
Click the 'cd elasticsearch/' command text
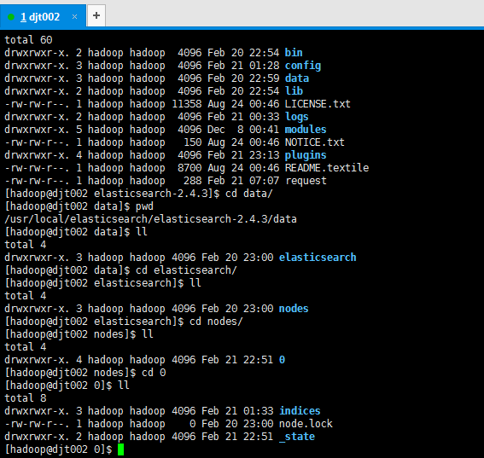[x=186, y=270]
